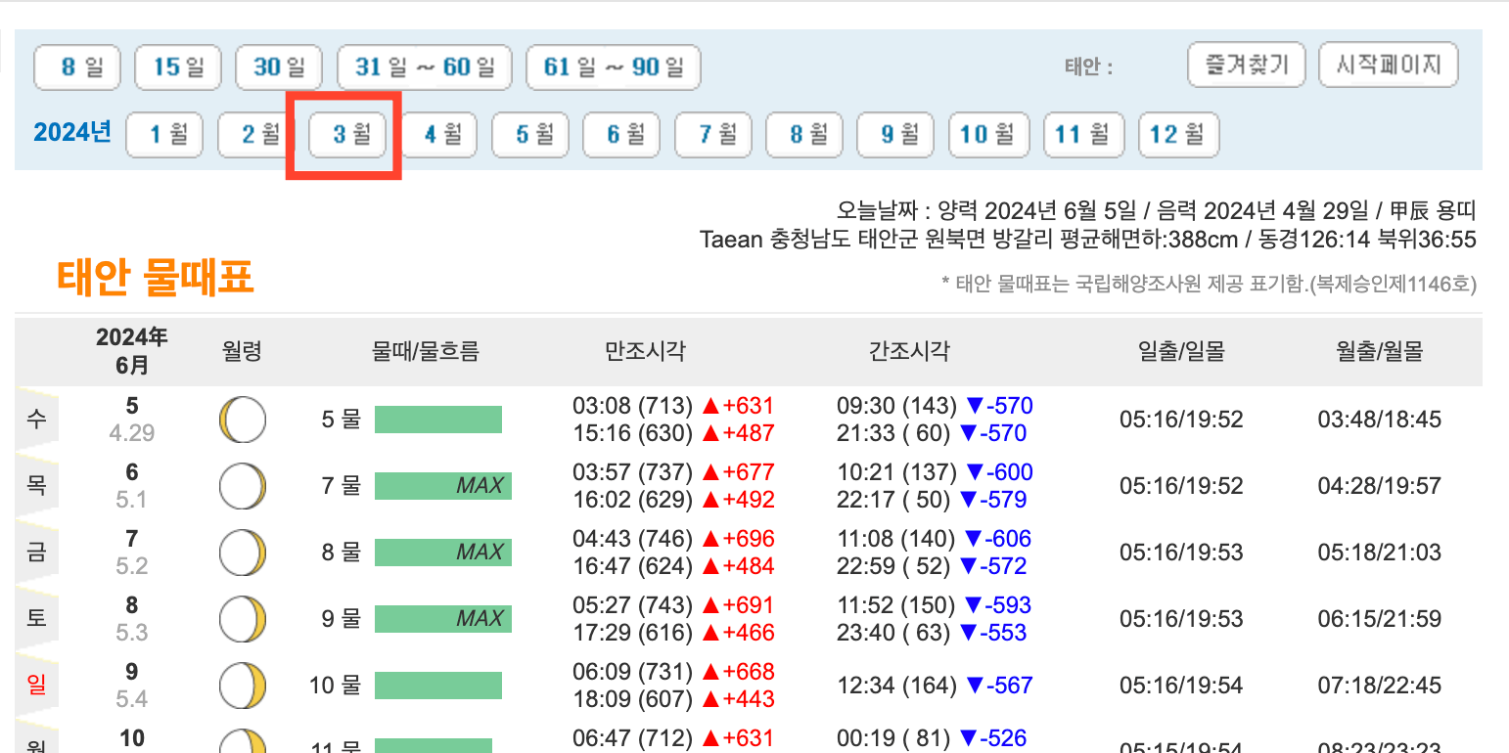Click the 금 weekday tab for June 7
Screen dimensions: 1509x753
coord(36,553)
